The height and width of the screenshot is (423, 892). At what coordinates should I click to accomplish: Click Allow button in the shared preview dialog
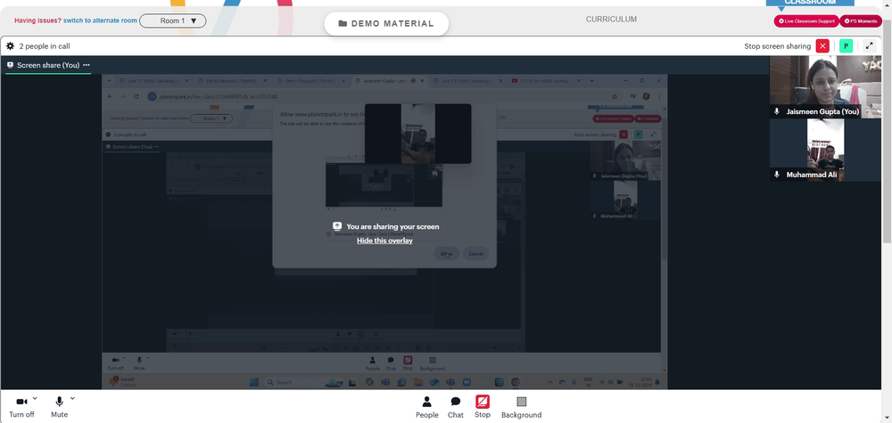coord(447,254)
